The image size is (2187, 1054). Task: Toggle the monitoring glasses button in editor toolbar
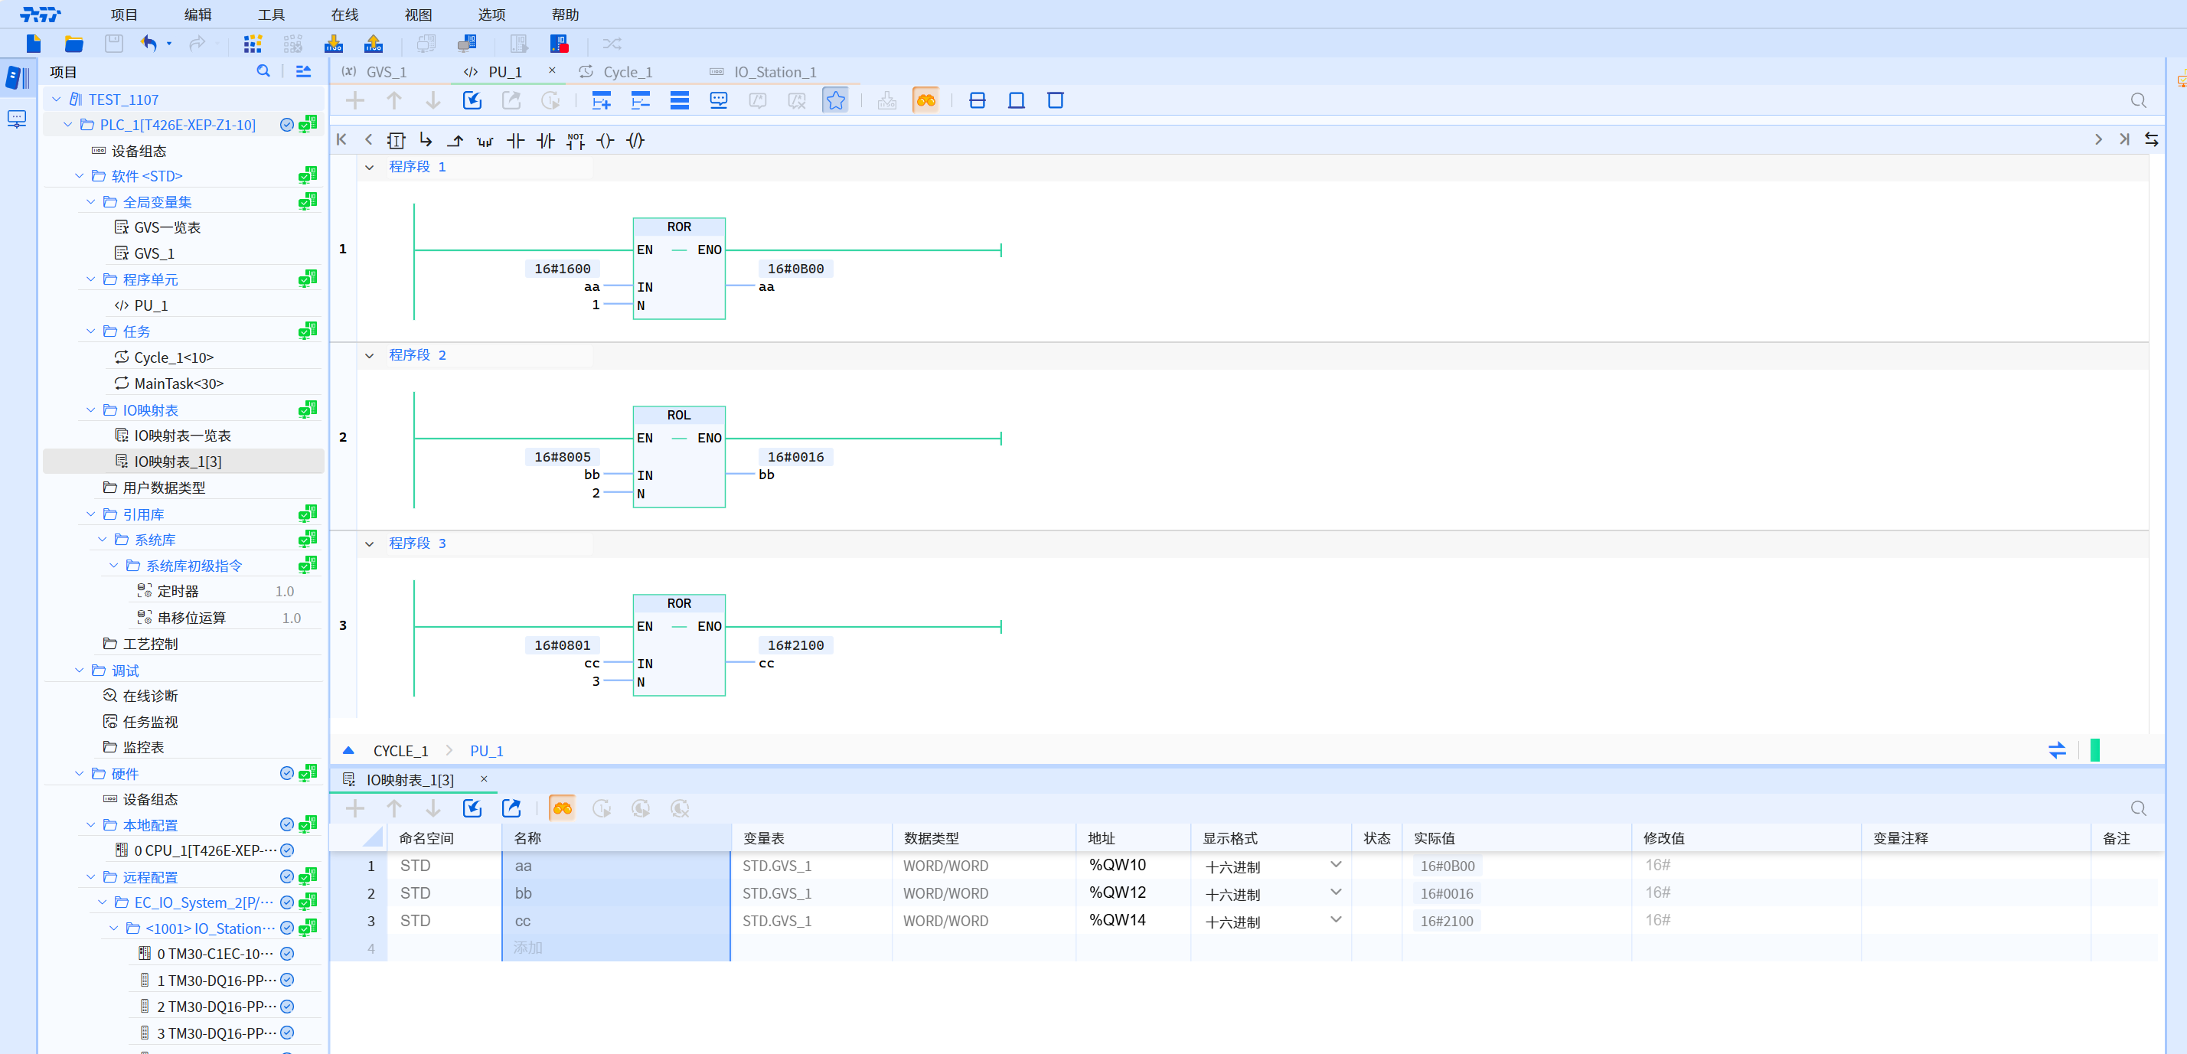925,100
